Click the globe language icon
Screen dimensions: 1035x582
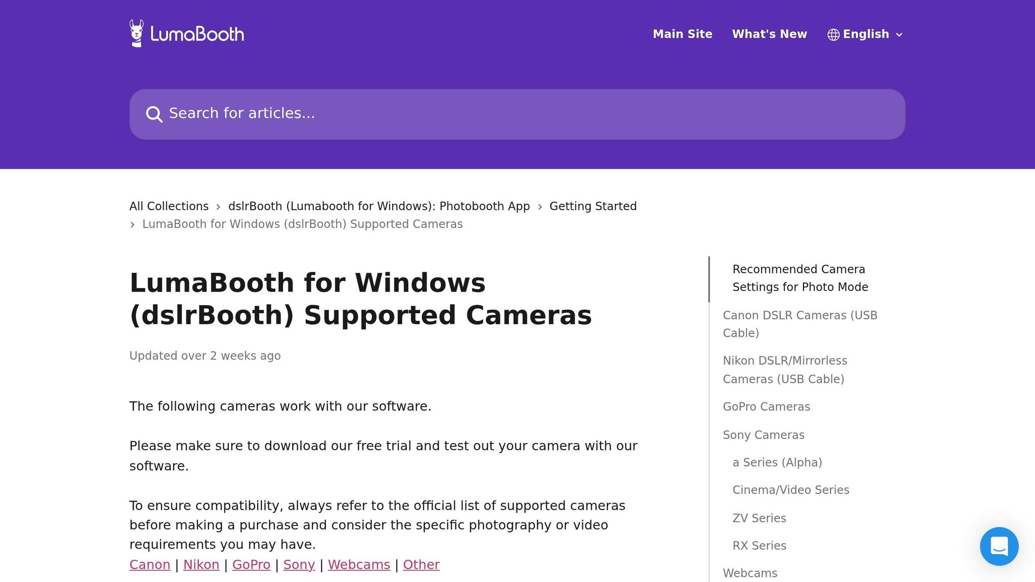point(833,34)
